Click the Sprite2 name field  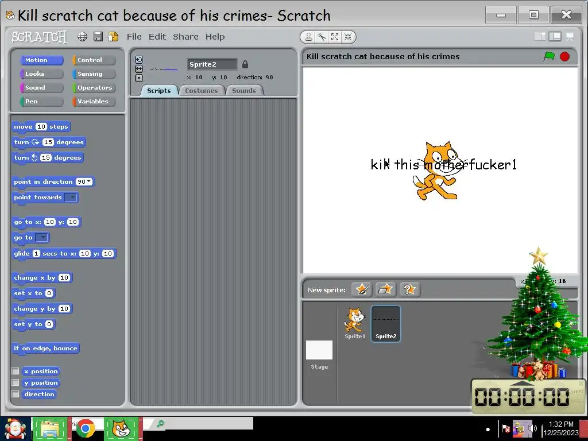tap(212, 64)
